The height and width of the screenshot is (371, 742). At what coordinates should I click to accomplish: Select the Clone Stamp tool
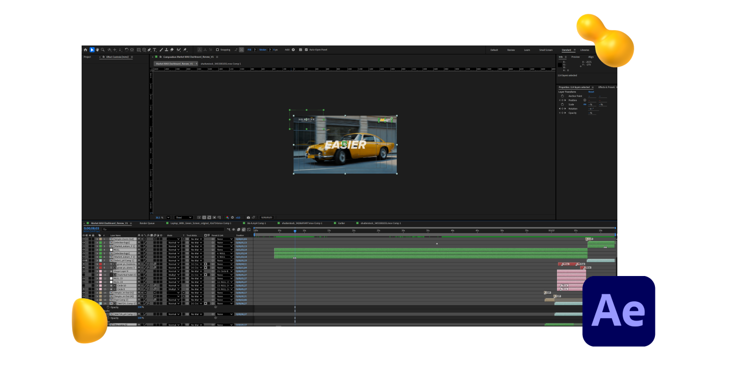click(166, 50)
